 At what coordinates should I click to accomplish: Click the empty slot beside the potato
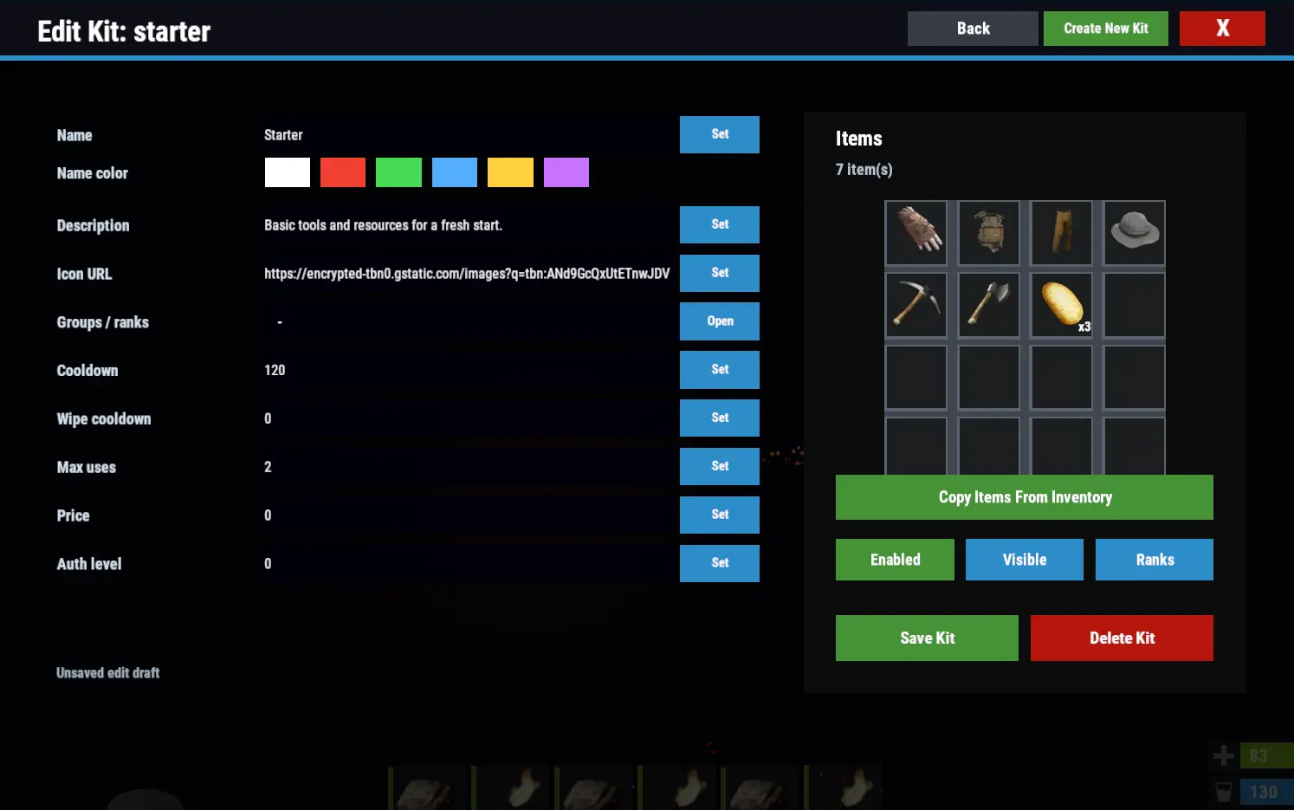pyautogui.click(x=1135, y=305)
